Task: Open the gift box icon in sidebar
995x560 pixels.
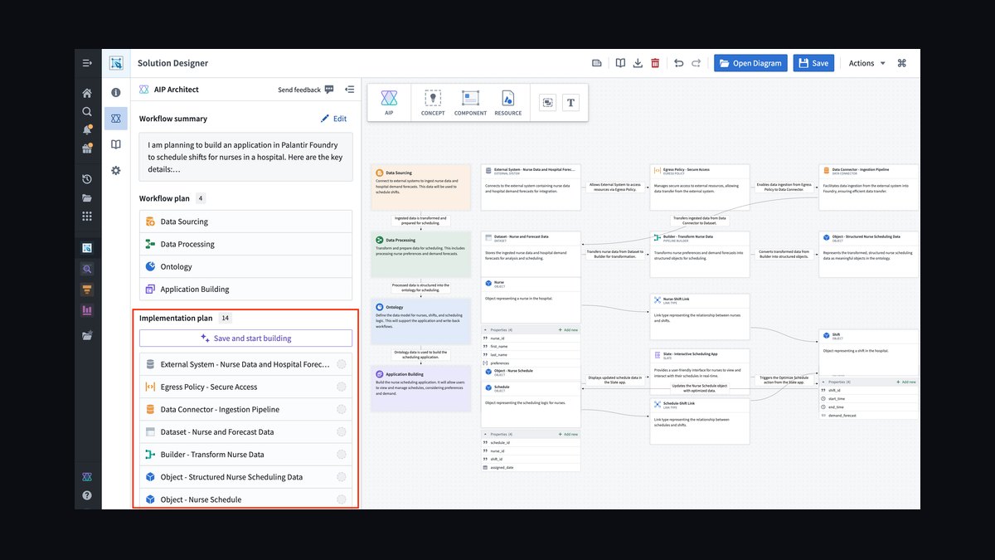Action: [87, 149]
